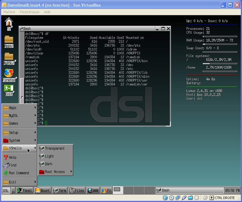The height and width of the screenshot is (202, 242).
Task: Click the VirtualBox display status icon
Action: tap(196, 198)
